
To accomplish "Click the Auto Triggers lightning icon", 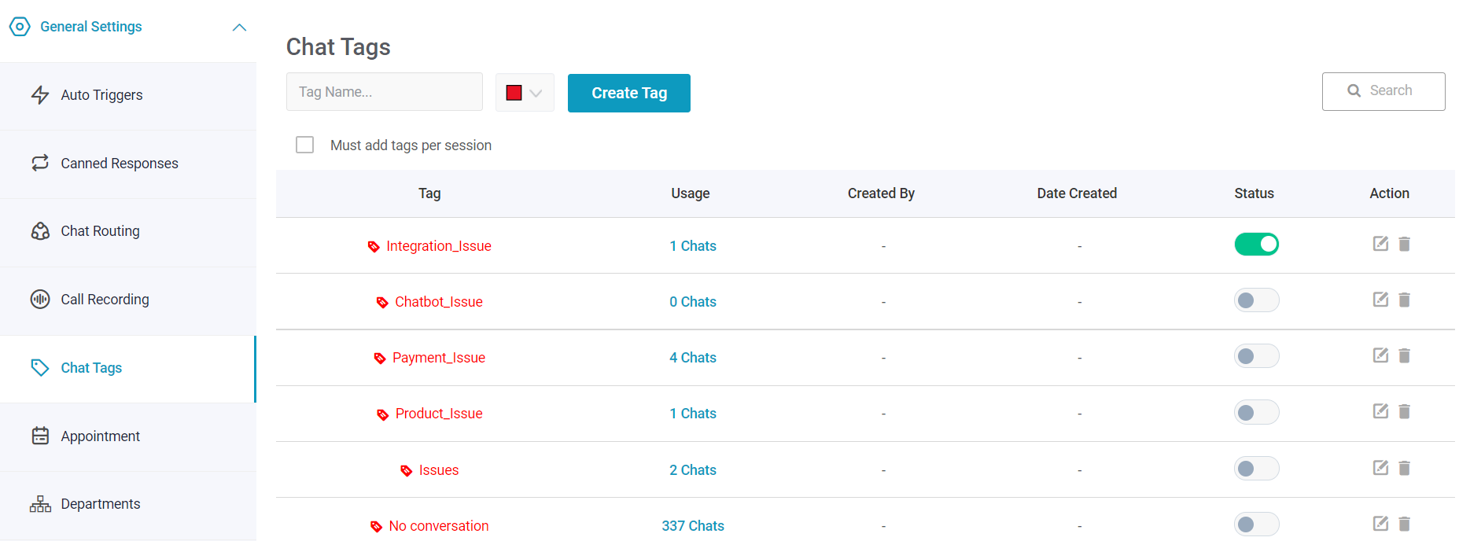I will (x=40, y=95).
